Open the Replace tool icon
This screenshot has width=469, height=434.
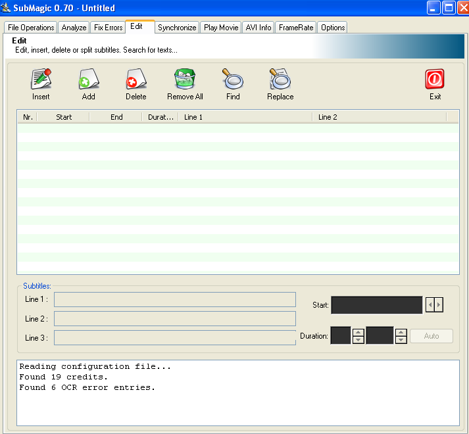pos(280,80)
